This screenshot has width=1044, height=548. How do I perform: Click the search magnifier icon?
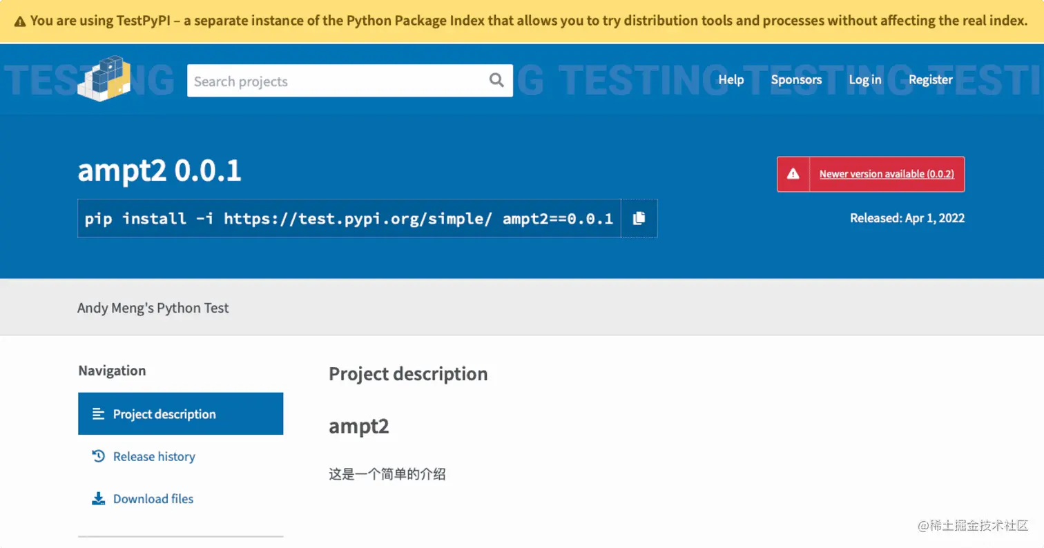coord(496,80)
